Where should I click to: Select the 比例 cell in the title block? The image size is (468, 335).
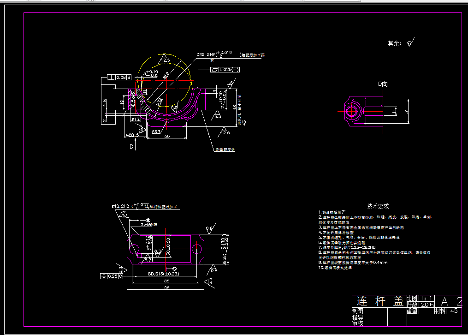click(x=412, y=298)
